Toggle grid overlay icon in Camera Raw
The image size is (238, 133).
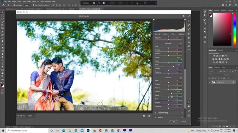189,116
